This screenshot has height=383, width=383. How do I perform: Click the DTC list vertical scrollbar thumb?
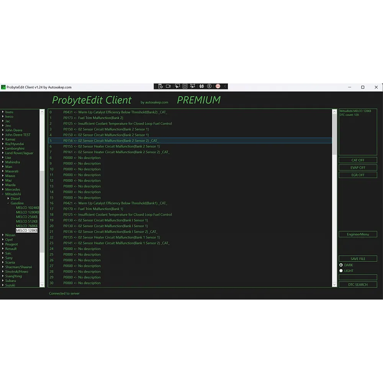(x=334, y=134)
